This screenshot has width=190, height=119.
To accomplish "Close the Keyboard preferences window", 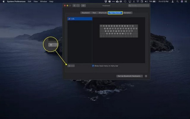I will (x=65, y=6).
